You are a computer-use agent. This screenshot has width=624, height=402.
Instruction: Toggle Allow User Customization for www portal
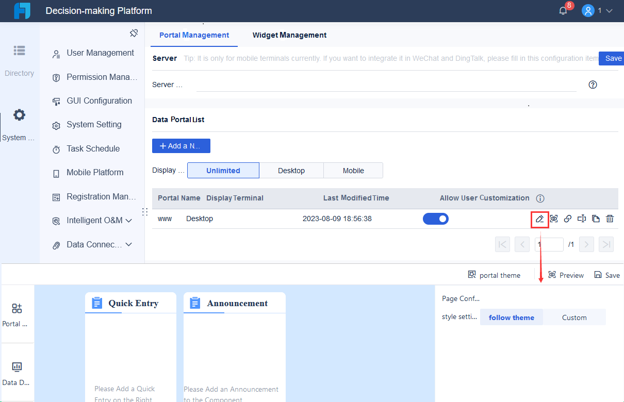[435, 219]
